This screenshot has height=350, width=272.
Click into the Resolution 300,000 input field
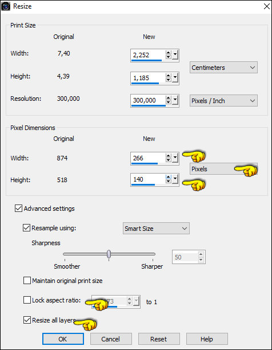pyautogui.click(x=148, y=100)
